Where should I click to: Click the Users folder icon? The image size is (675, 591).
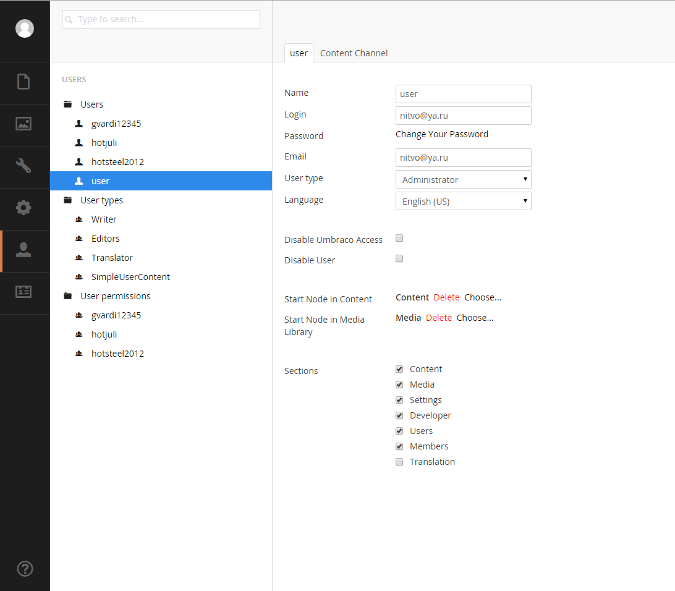tap(67, 104)
